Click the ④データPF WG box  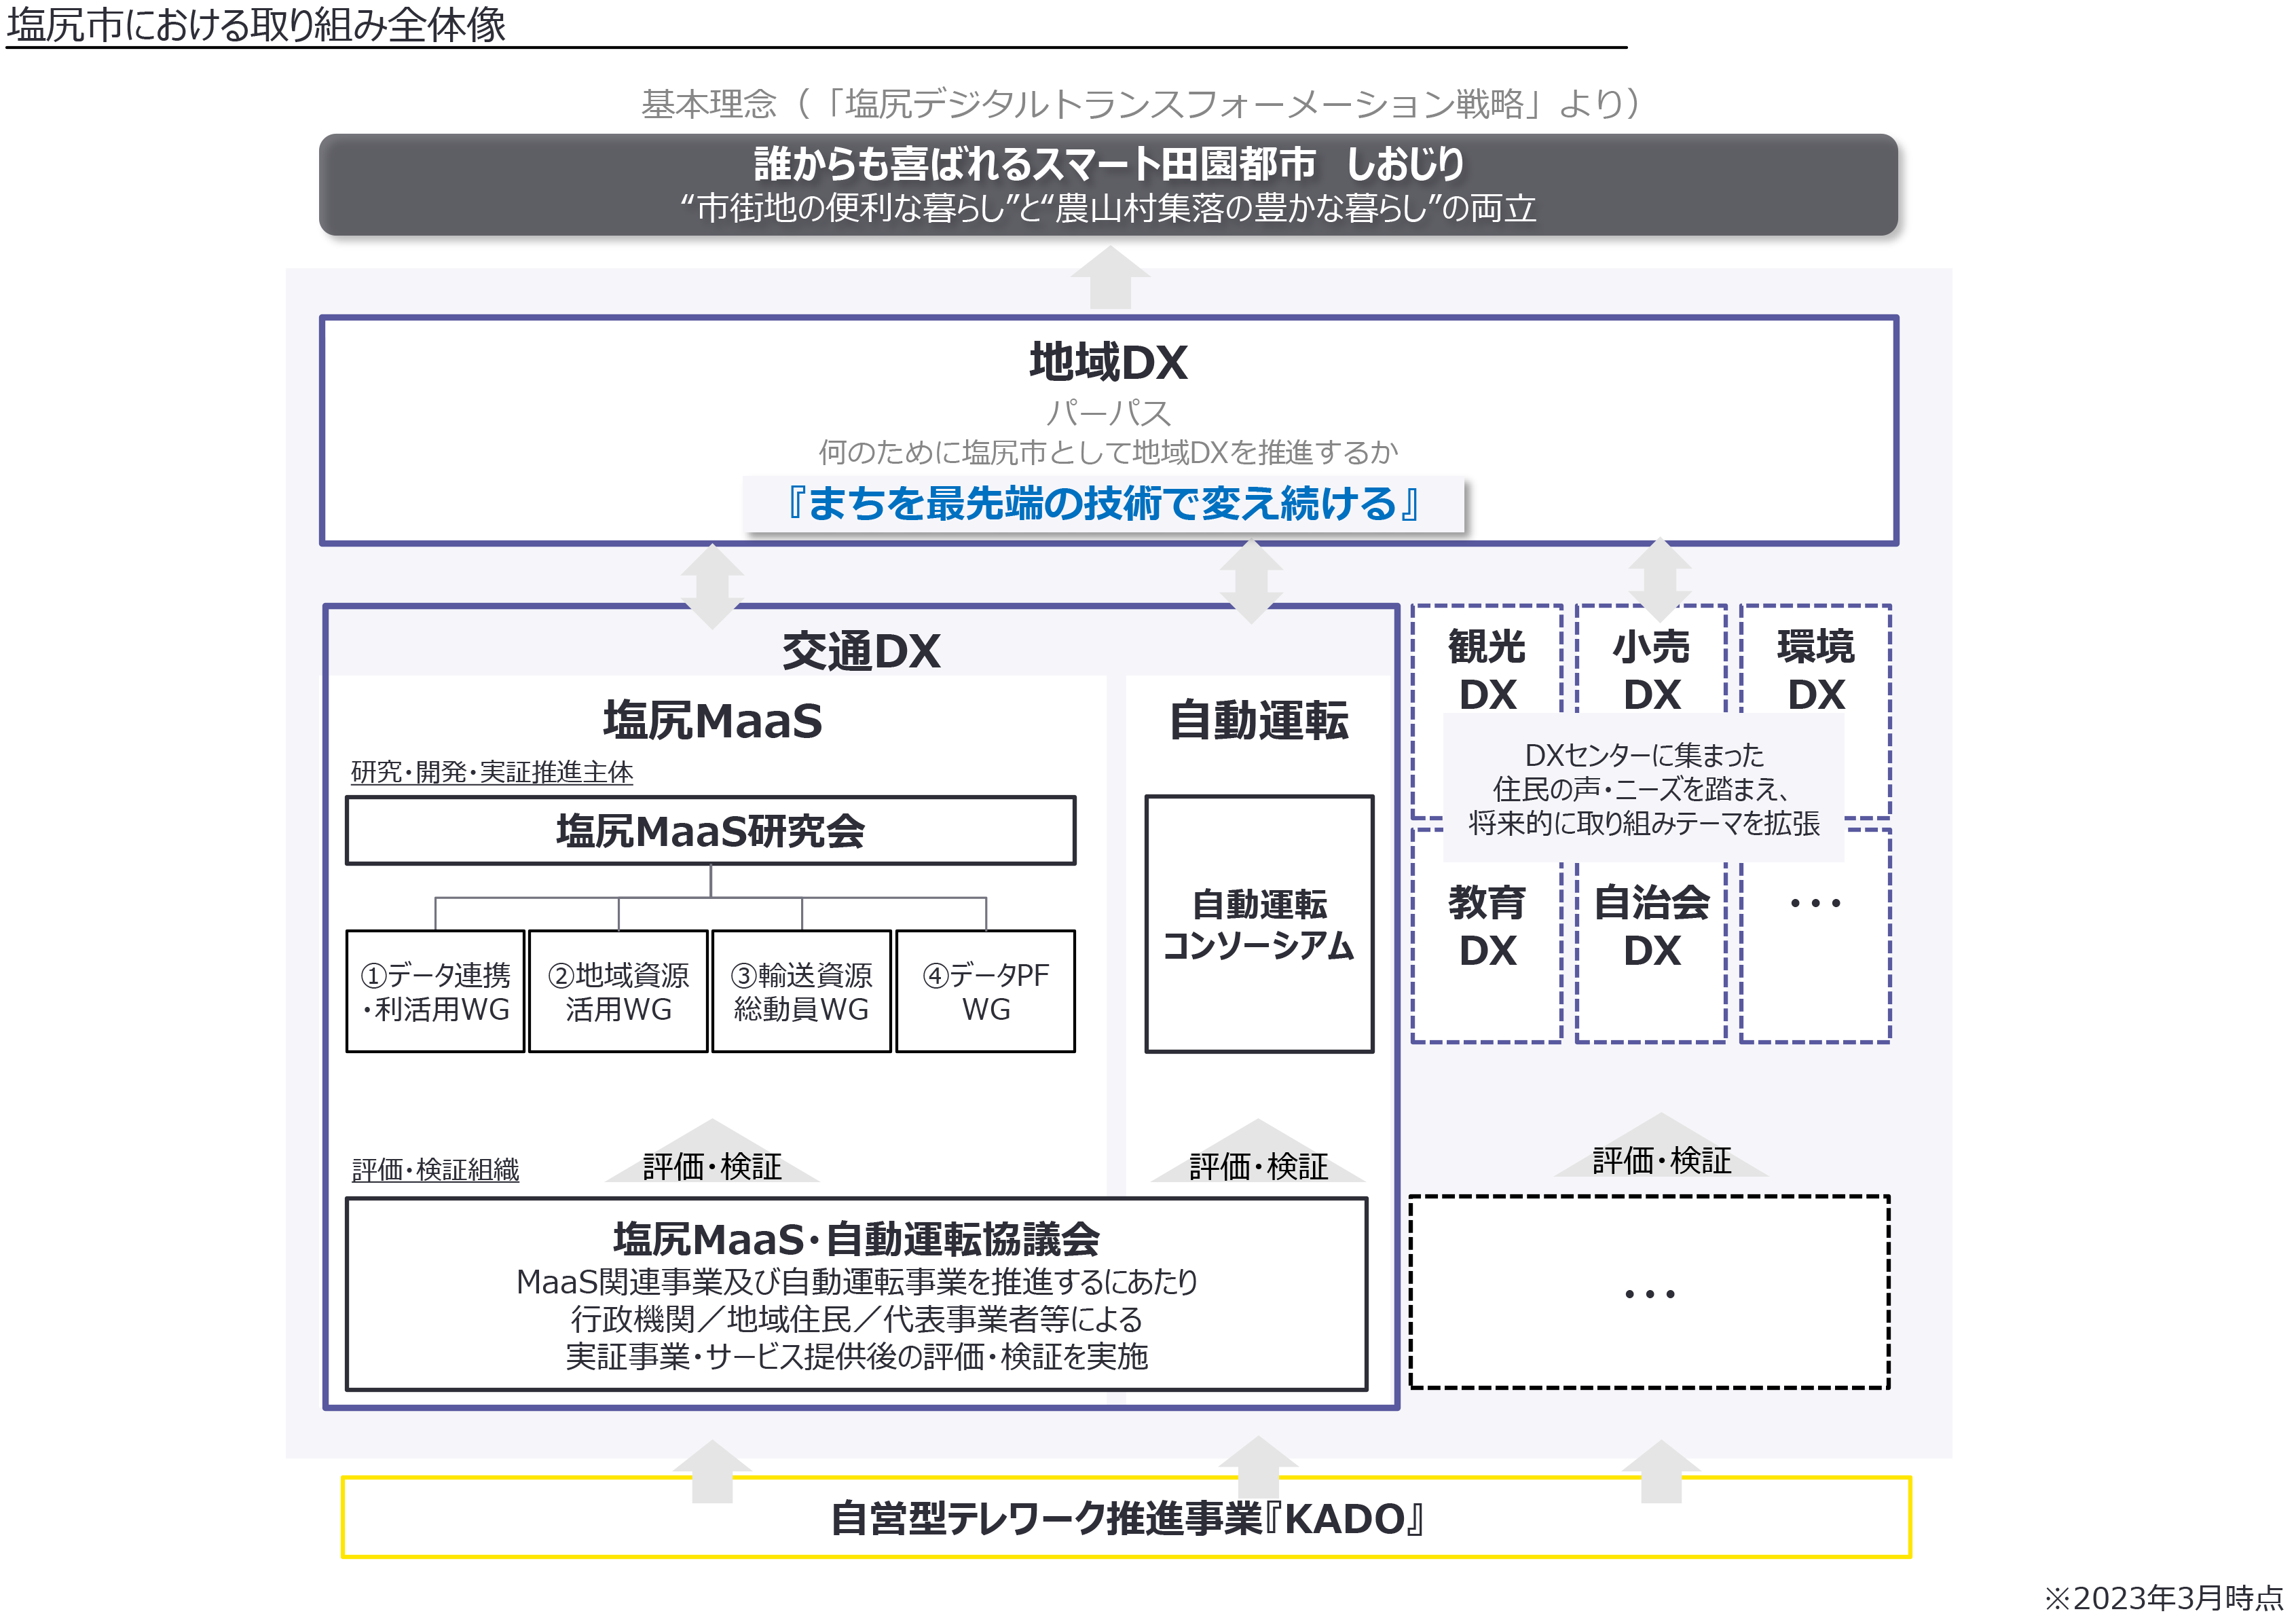pos(985,991)
